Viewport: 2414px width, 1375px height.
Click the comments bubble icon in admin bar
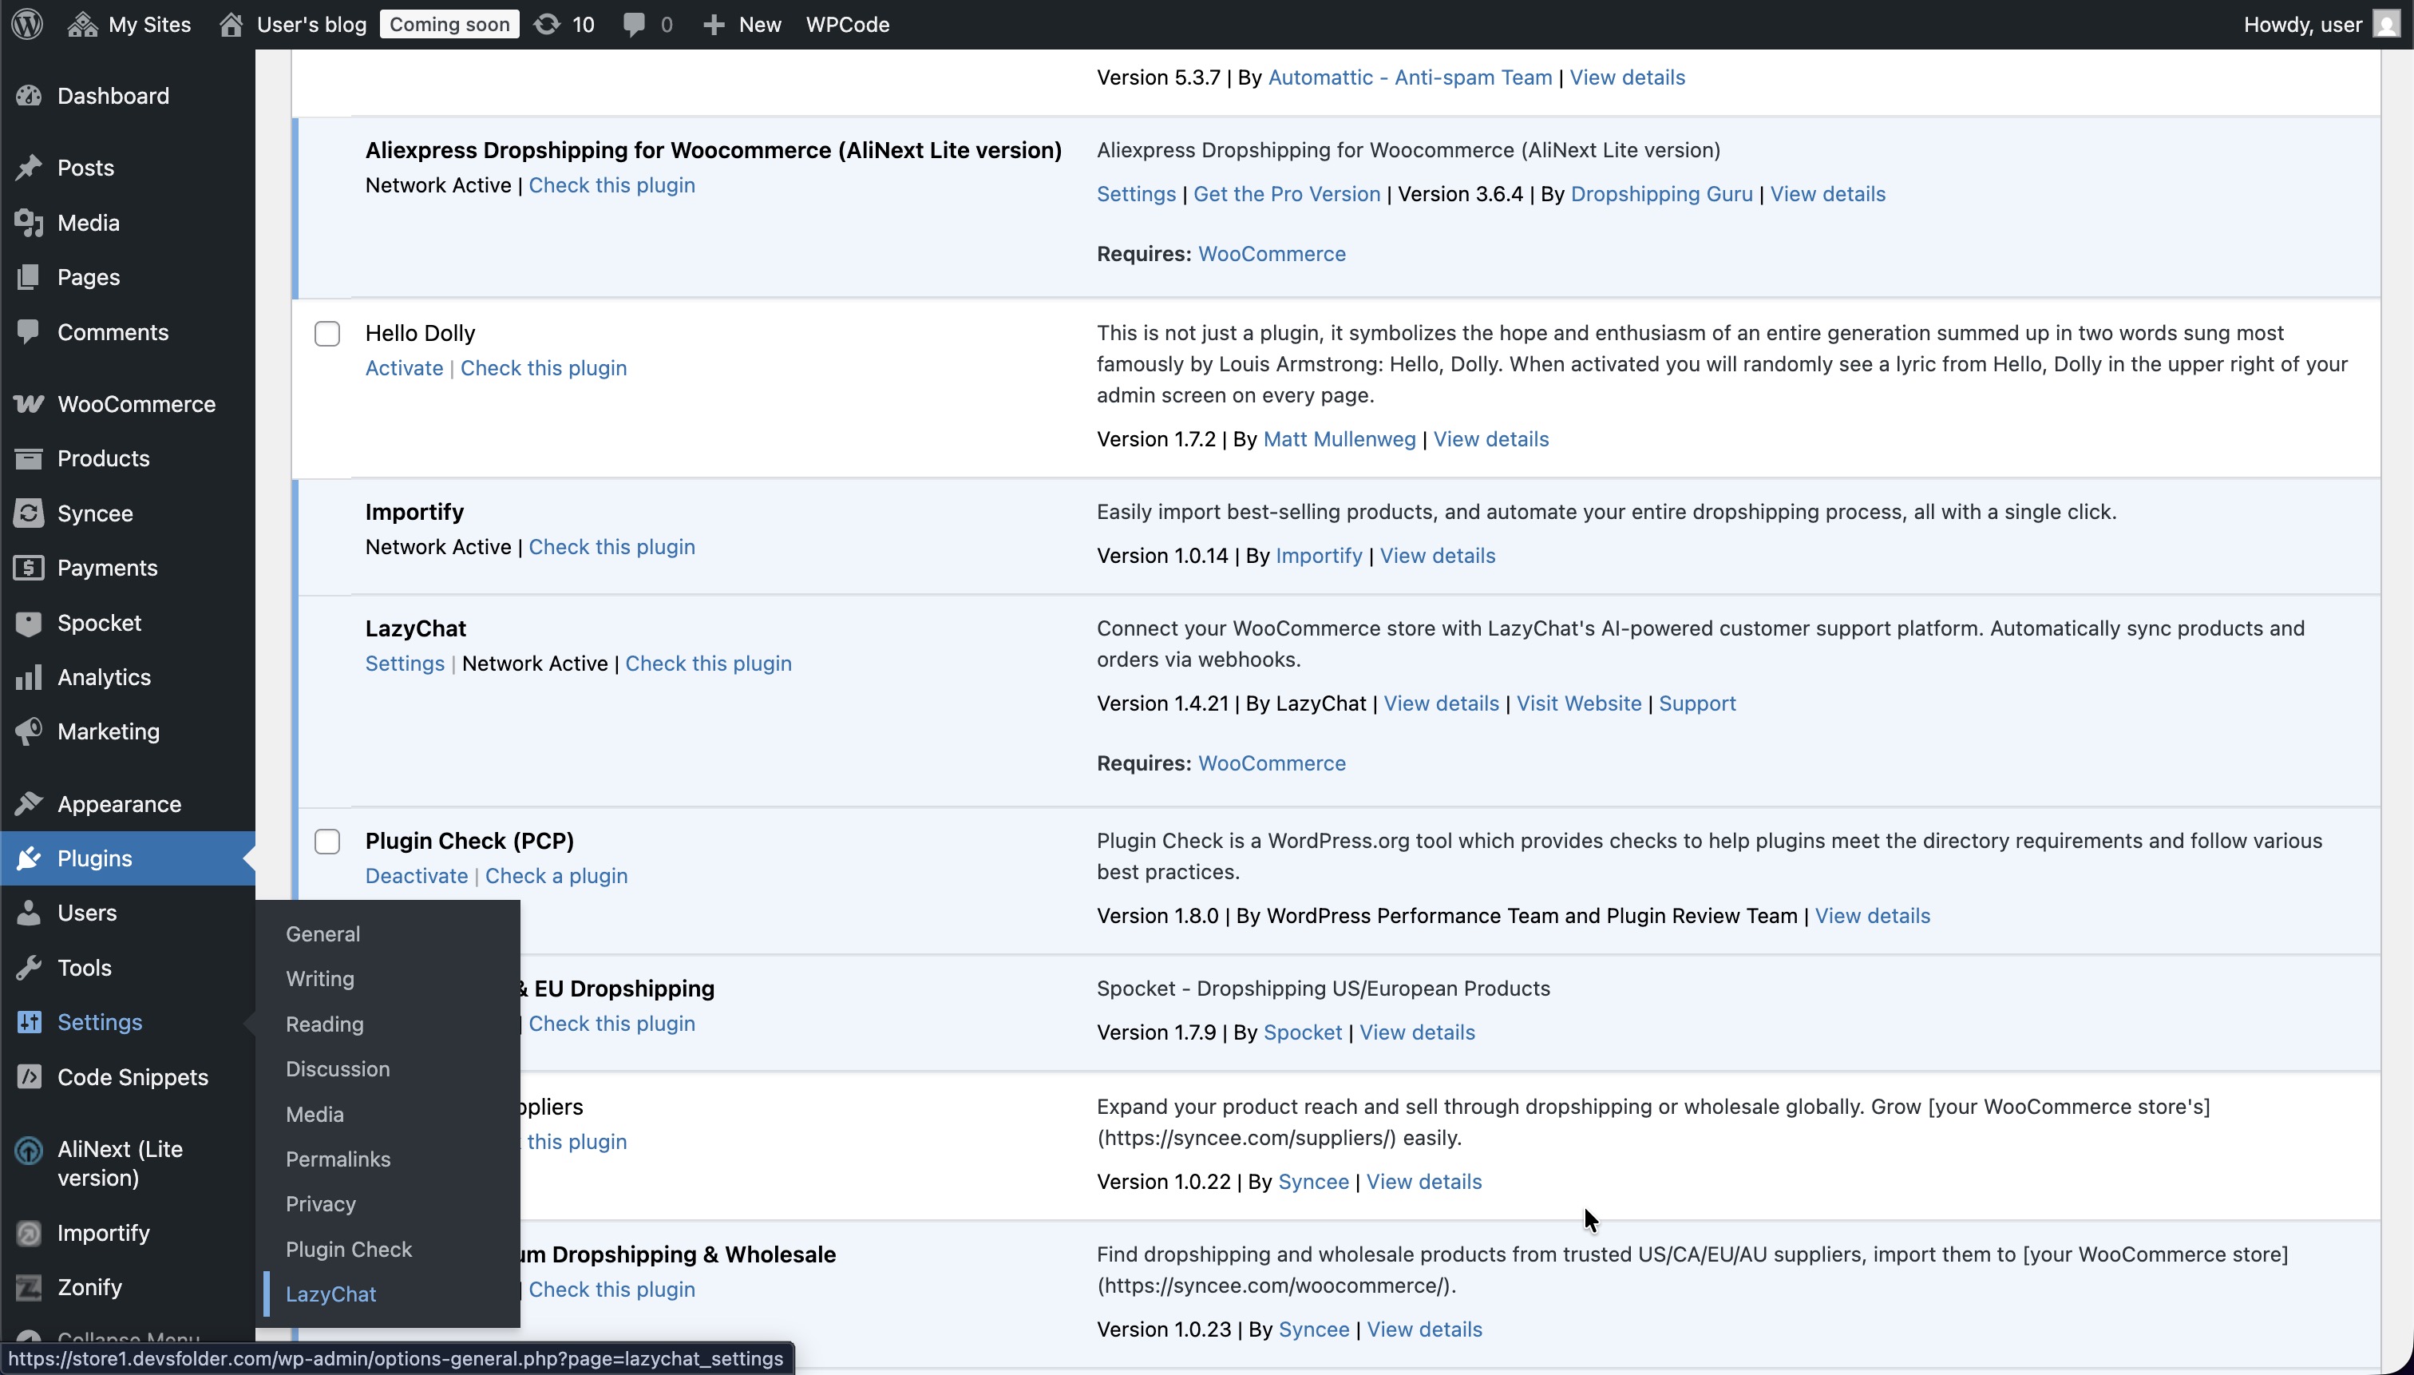pos(635,25)
